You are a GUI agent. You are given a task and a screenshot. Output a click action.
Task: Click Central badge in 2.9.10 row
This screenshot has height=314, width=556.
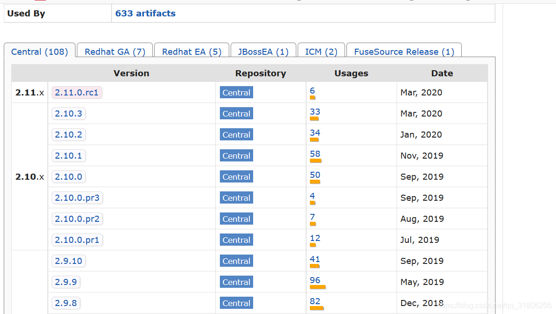point(237,261)
